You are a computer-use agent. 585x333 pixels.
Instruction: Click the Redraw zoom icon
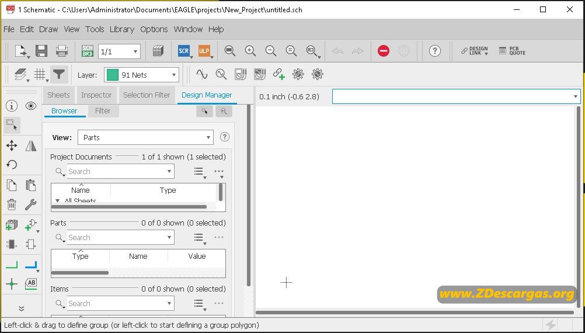(x=291, y=51)
